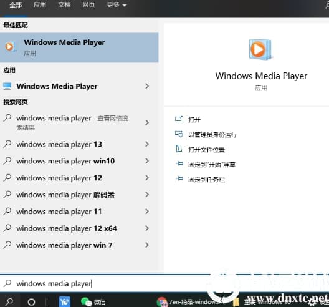Select best match Windows Media Player result
The width and height of the screenshot is (329, 307).
click(79, 47)
